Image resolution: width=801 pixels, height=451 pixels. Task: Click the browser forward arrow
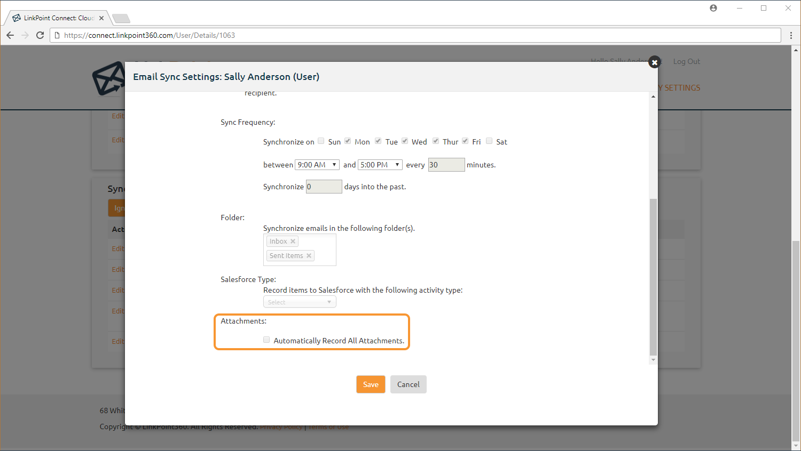[x=25, y=35]
